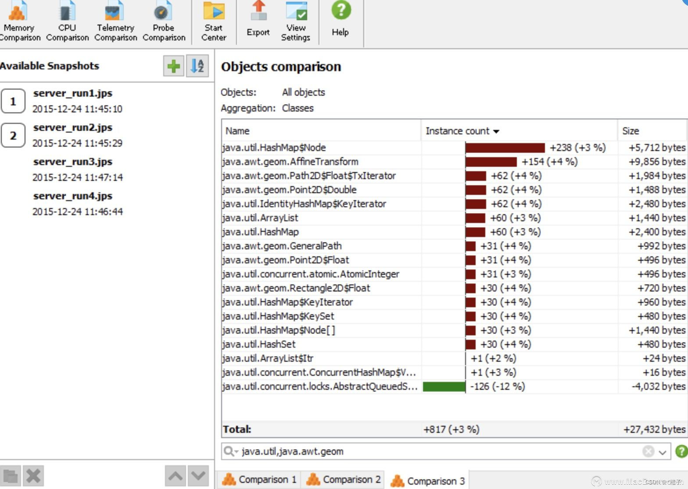Select the java.awt.geom.GeneralPath row
The height and width of the screenshot is (489, 688).
pos(455,246)
